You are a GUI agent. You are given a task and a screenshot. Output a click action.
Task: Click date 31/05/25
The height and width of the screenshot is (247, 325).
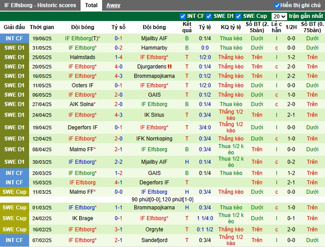pos(42,48)
